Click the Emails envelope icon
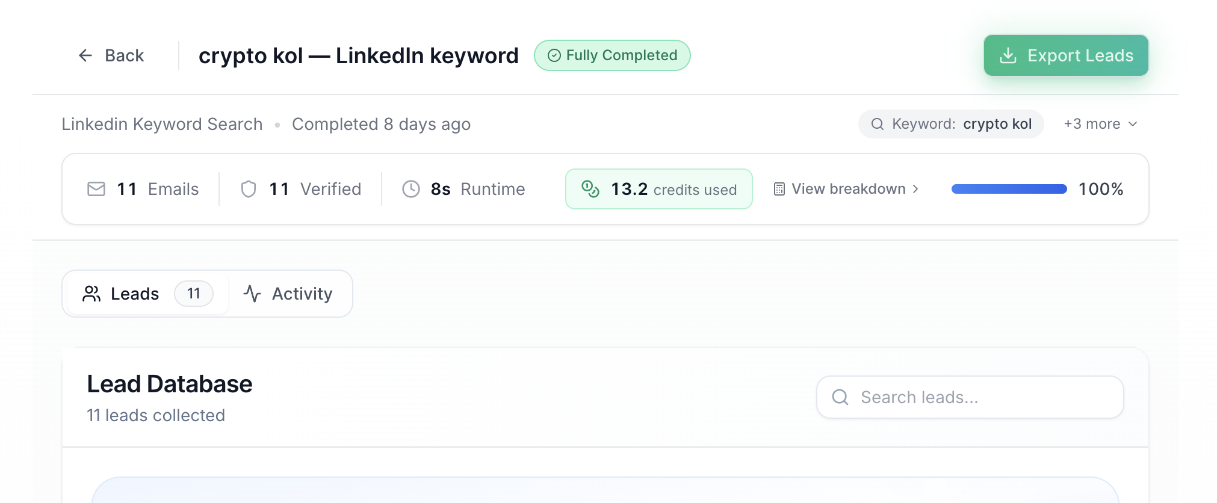Screen dimensions: 1217x503 pyautogui.click(x=95, y=189)
